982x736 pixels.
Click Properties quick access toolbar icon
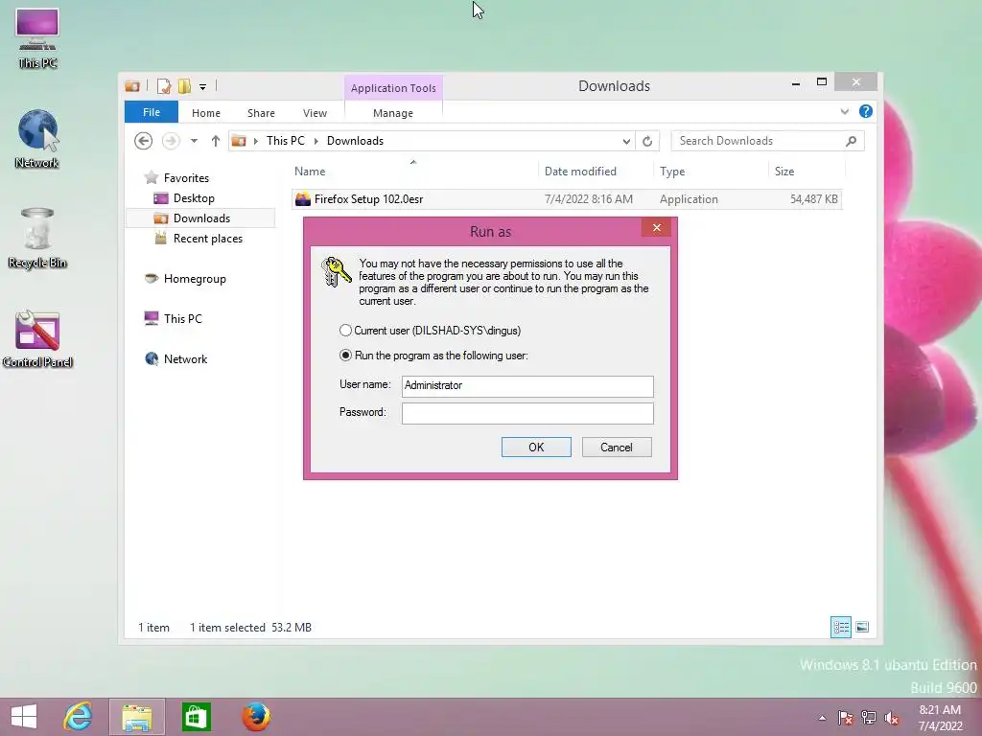click(x=164, y=85)
